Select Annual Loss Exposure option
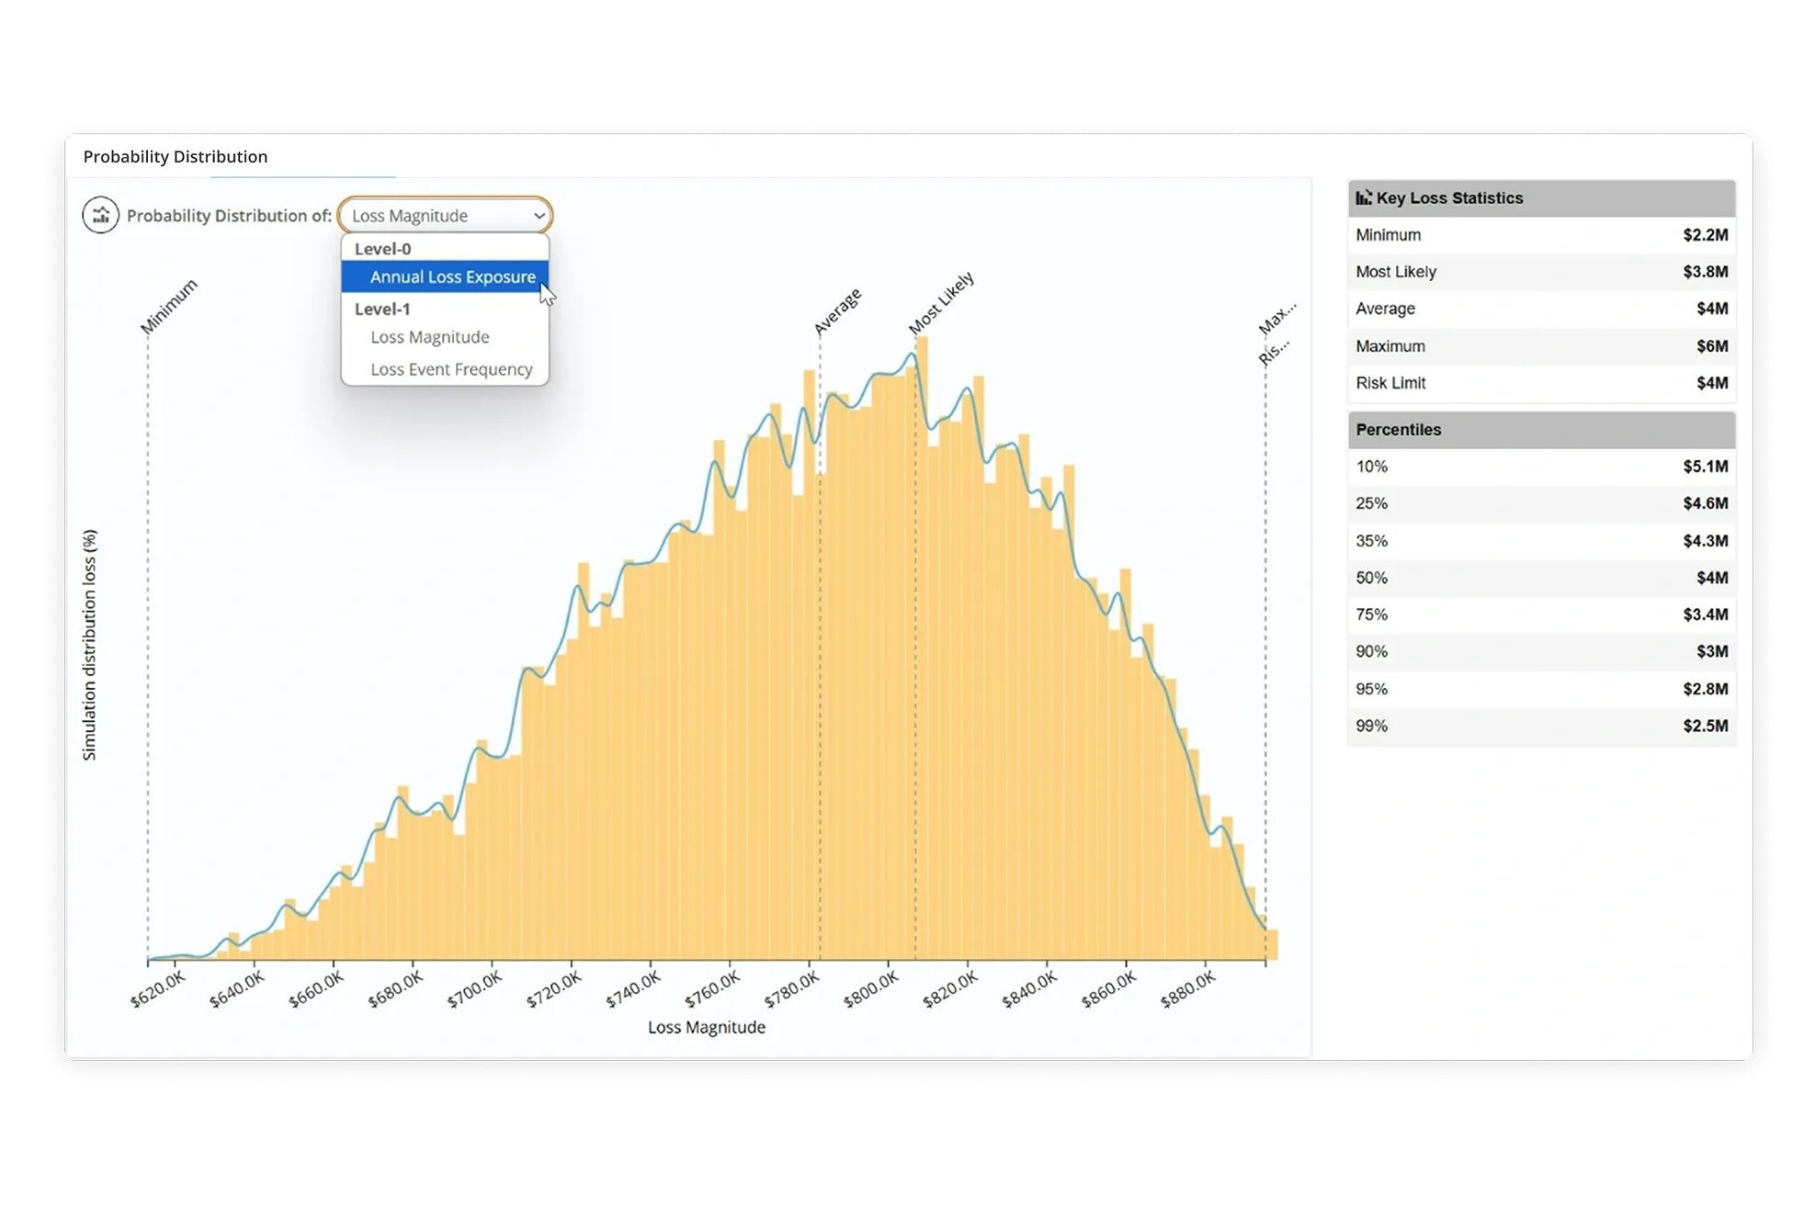This screenshot has width=1815, height=1206. tap(452, 276)
